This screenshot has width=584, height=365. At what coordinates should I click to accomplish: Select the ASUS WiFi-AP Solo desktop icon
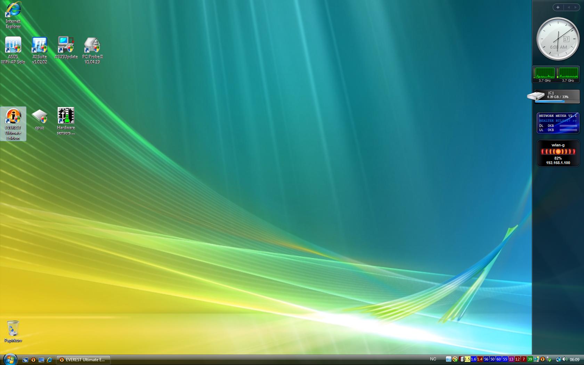coord(13,51)
